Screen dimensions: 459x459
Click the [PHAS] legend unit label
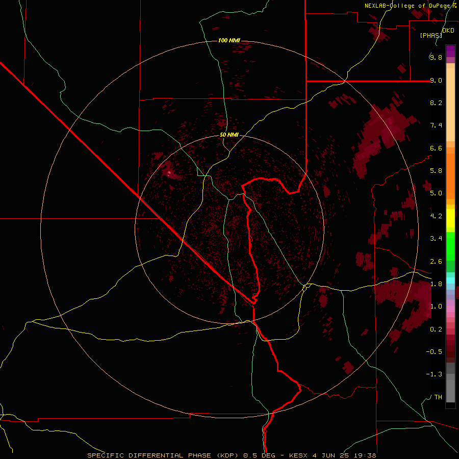[x=431, y=35]
